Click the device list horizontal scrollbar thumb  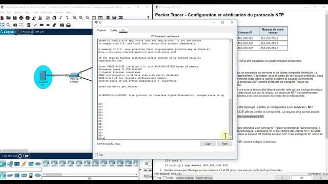(x=54, y=174)
